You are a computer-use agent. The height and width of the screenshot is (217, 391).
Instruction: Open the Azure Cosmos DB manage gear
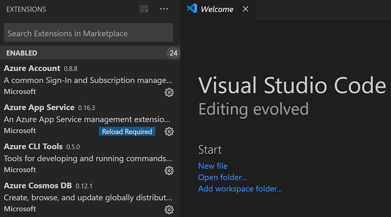(169, 210)
